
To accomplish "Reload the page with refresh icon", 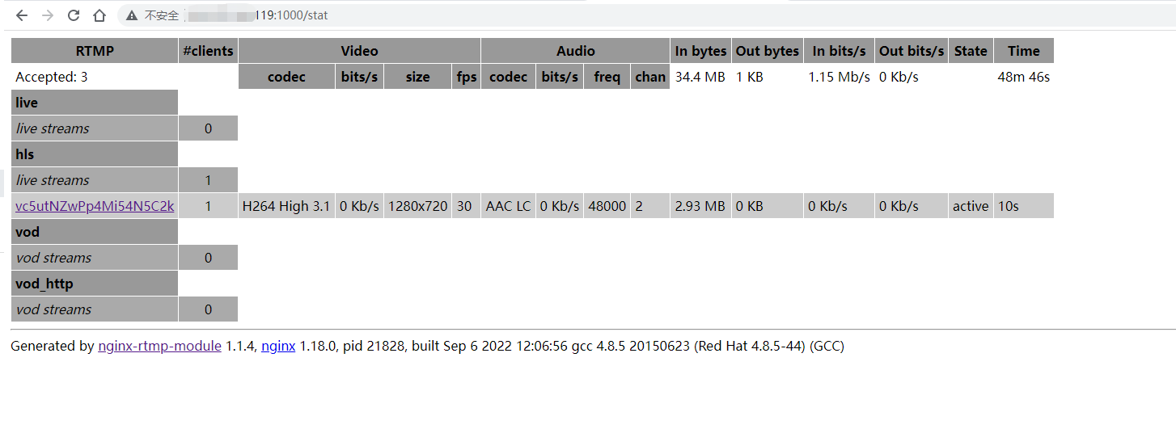I will pyautogui.click(x=74, y=15).
